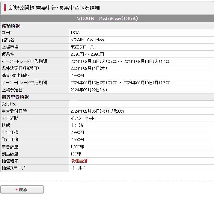214x198 pixels.
Task: Select the red 優遇当選 lottery result
Action: 79,161
